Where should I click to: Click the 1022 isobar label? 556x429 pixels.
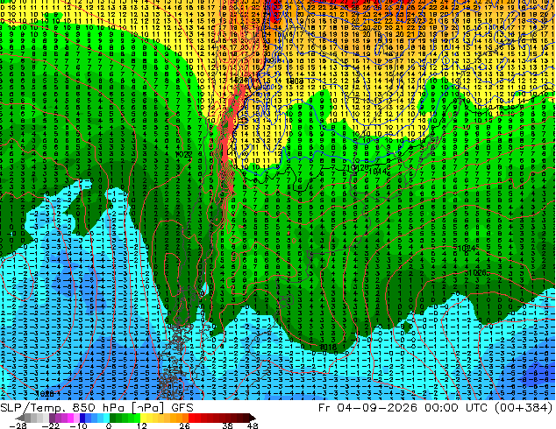pyautogui.click(x=183, y=155)
